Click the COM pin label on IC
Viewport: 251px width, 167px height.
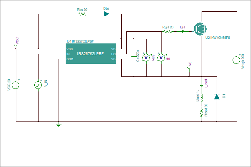[70, 59]
